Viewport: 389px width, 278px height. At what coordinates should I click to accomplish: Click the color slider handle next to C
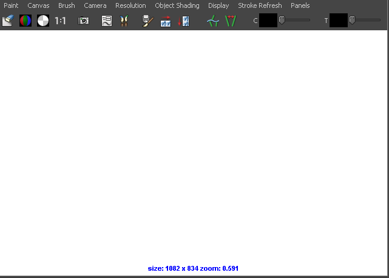click(x=282, y=21)
